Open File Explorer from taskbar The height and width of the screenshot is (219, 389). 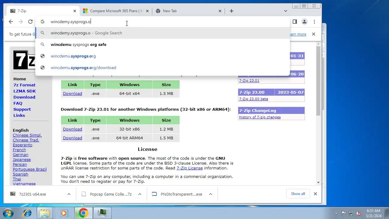pyautogui.click(x=45, y=213)
